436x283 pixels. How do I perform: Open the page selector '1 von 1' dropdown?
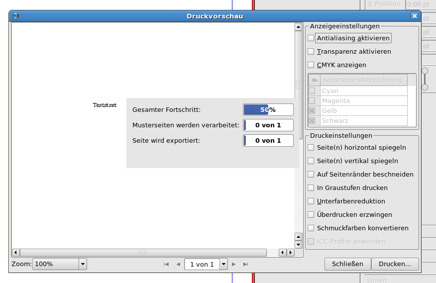click(x=223, y=265)
